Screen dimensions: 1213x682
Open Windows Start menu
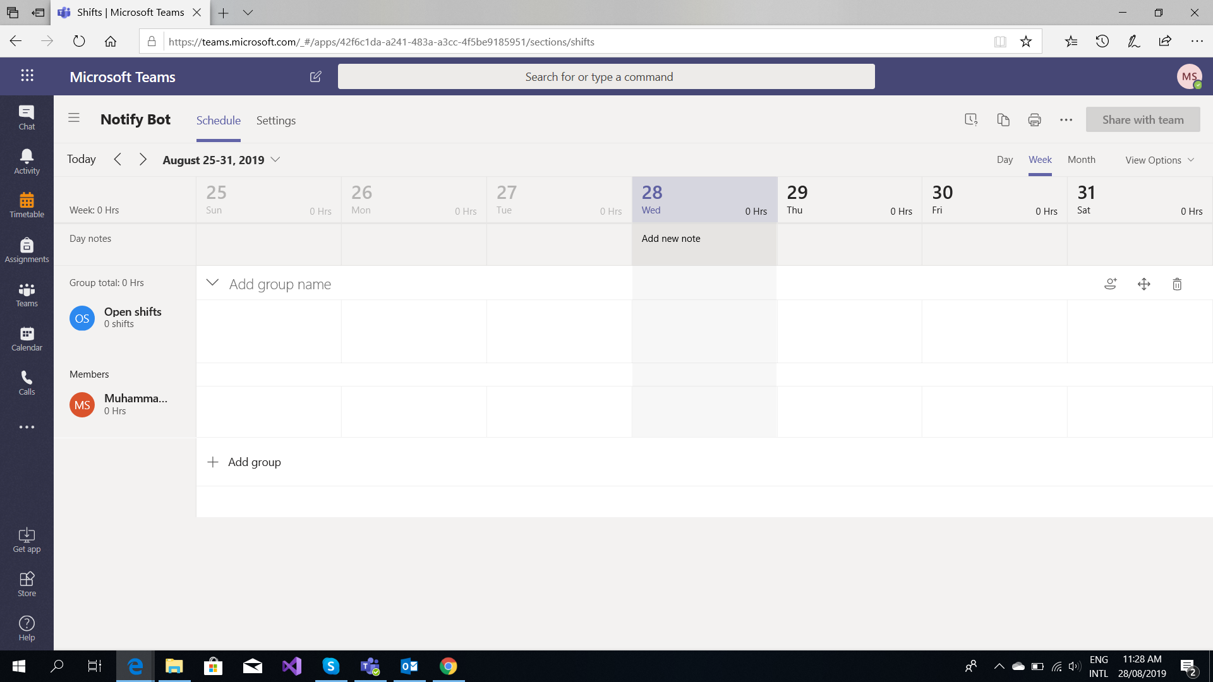point(18,666)
